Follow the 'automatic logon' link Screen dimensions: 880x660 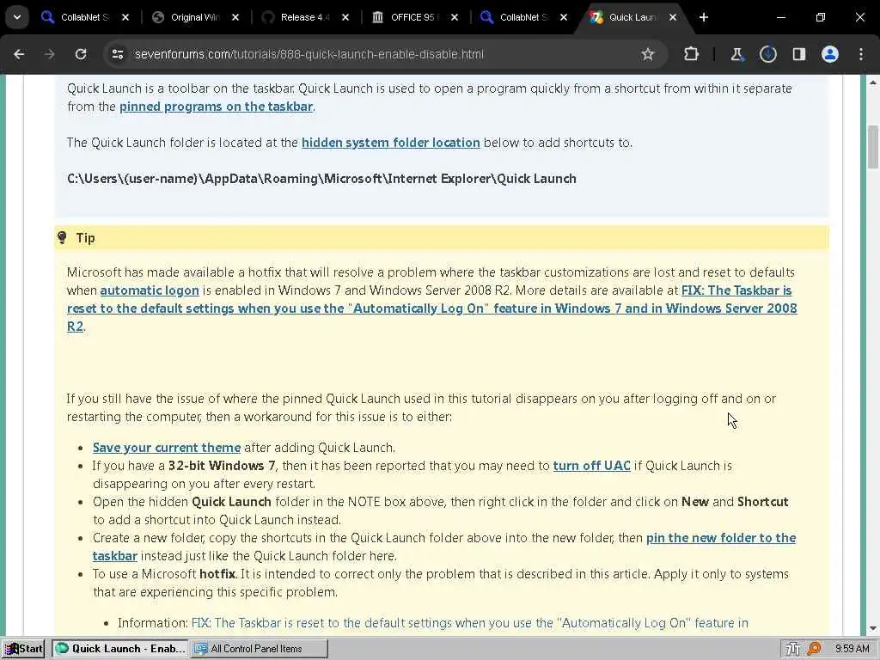(150, 290)
